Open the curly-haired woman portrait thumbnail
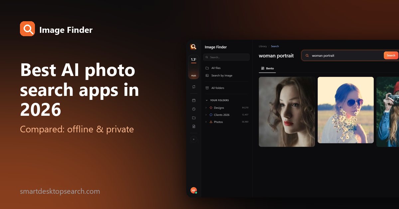 point(287,112)
